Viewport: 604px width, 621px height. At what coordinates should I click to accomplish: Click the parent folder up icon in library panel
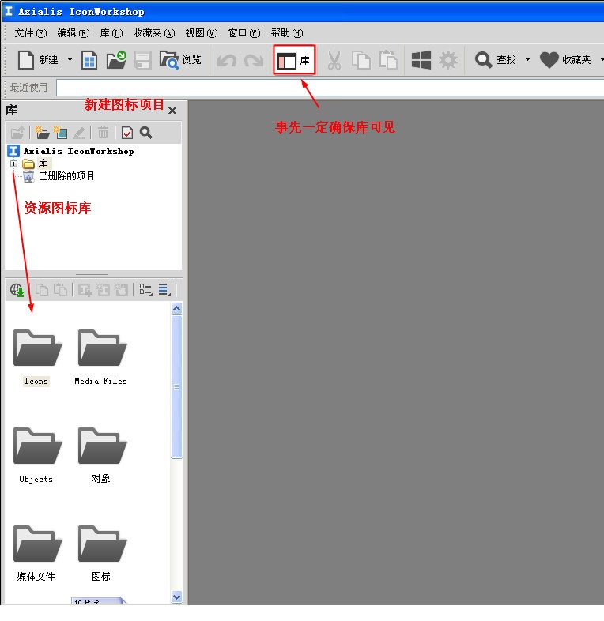point(17,133)
